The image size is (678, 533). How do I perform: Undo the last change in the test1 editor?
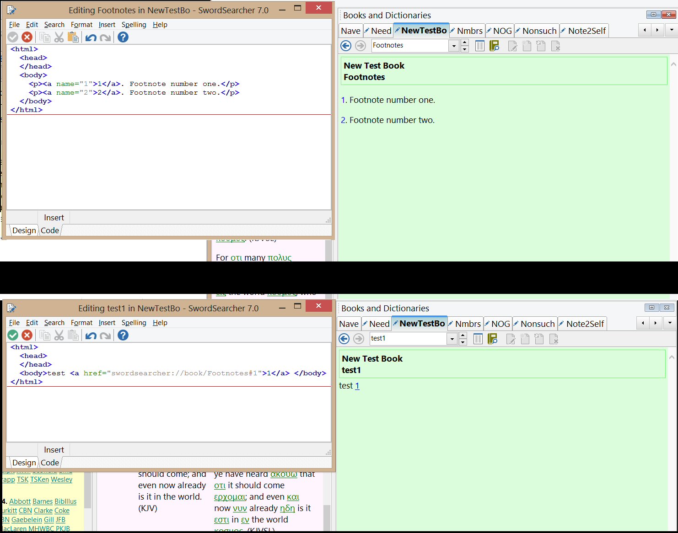91,336
